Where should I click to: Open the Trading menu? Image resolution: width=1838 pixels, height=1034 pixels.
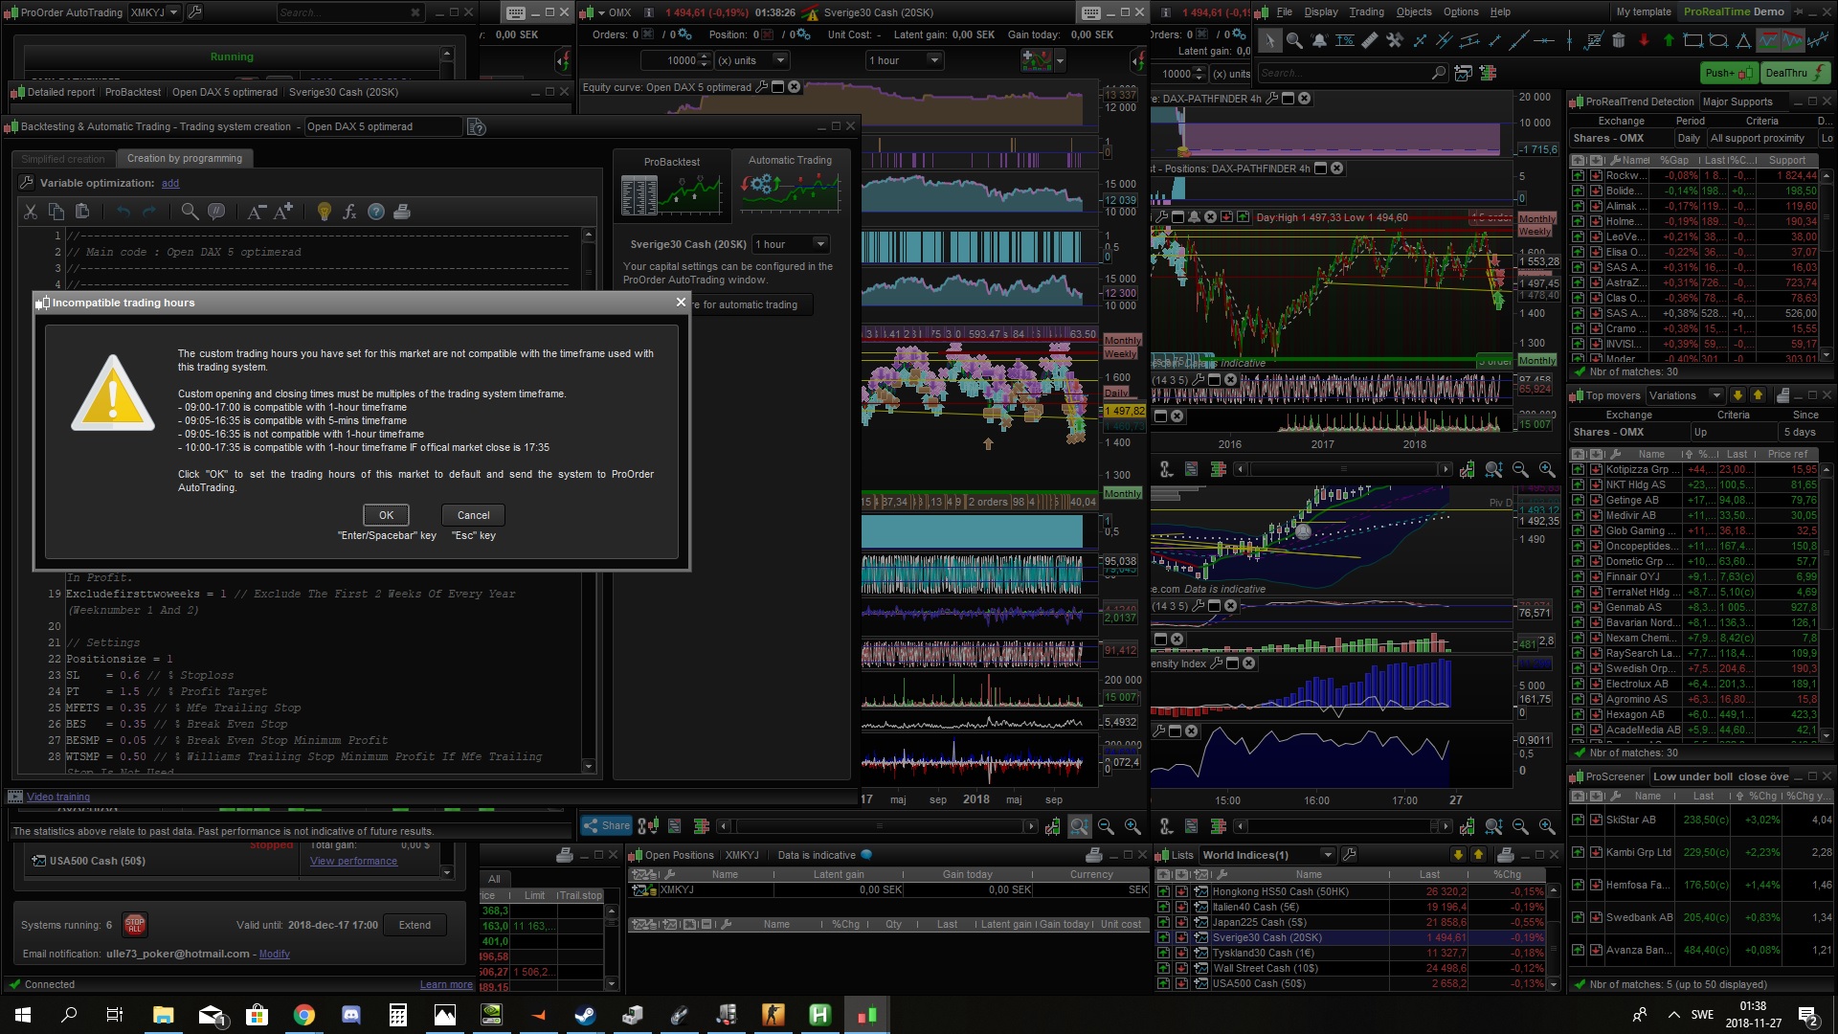pos(1366,11)
